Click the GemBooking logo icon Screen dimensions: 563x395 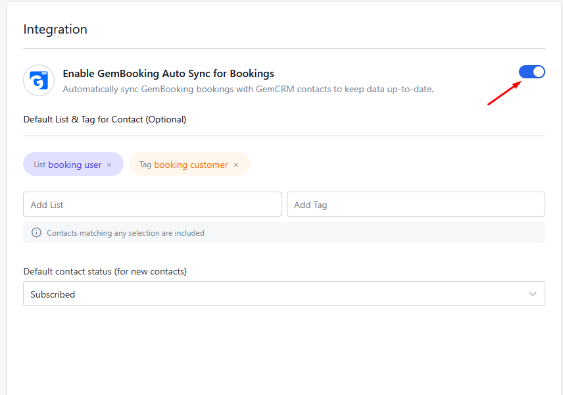point(39,80)
